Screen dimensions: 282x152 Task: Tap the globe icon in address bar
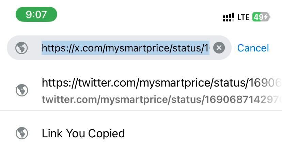tap(21, 48)
